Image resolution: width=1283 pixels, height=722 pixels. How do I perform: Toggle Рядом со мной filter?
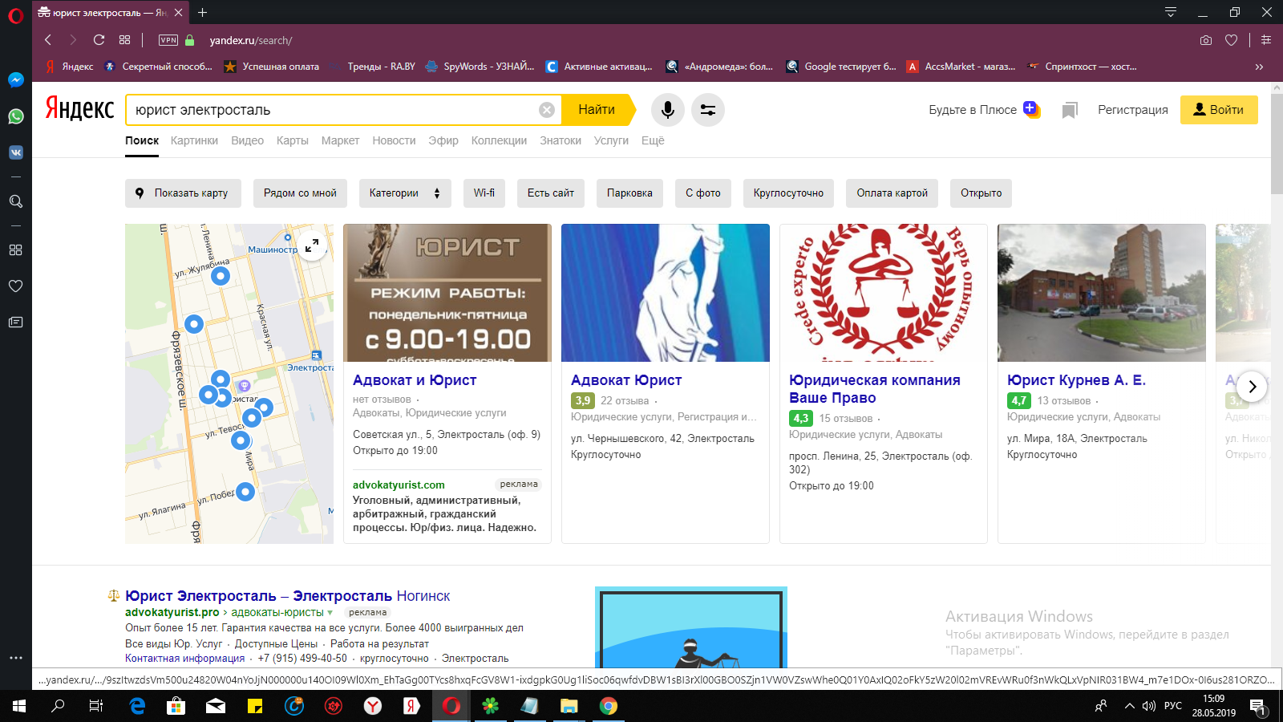pyautogui.click(x=300, y=193)
